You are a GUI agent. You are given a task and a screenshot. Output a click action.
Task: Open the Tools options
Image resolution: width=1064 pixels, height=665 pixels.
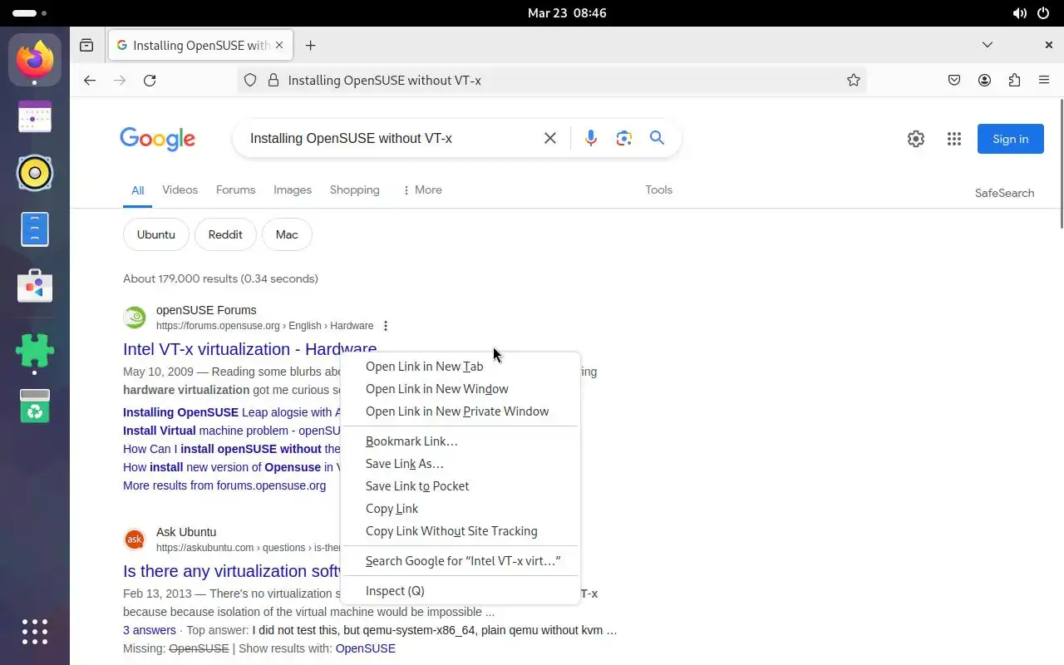pos(658,190)
